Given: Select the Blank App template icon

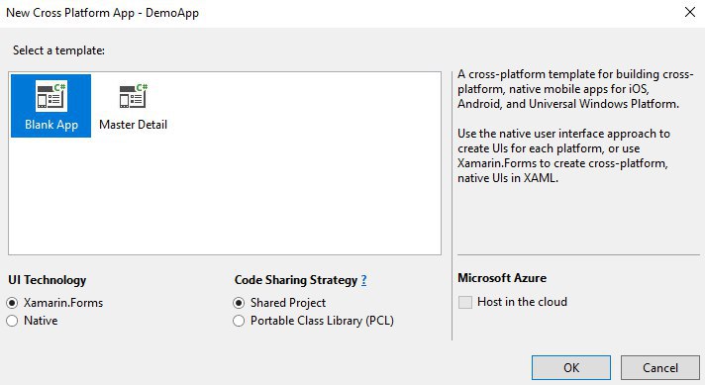Looking at the screenshot, I should pyautogui.click(x=51, y=96).
